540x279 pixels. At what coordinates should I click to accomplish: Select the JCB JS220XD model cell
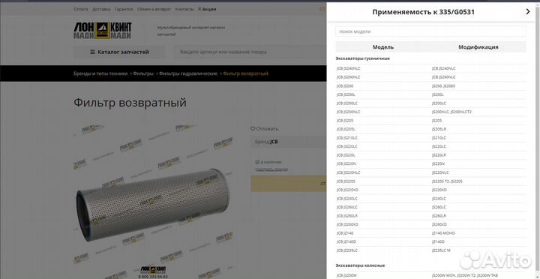[347, 190]
